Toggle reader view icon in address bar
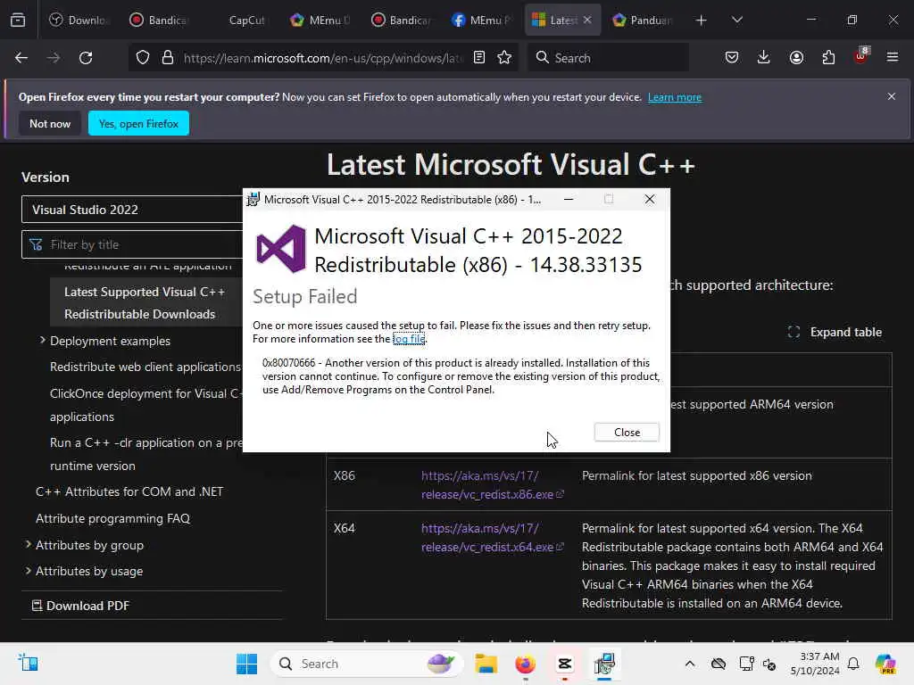Image resolution: width=914 pixels, height=685 pixels. point(479,58)
